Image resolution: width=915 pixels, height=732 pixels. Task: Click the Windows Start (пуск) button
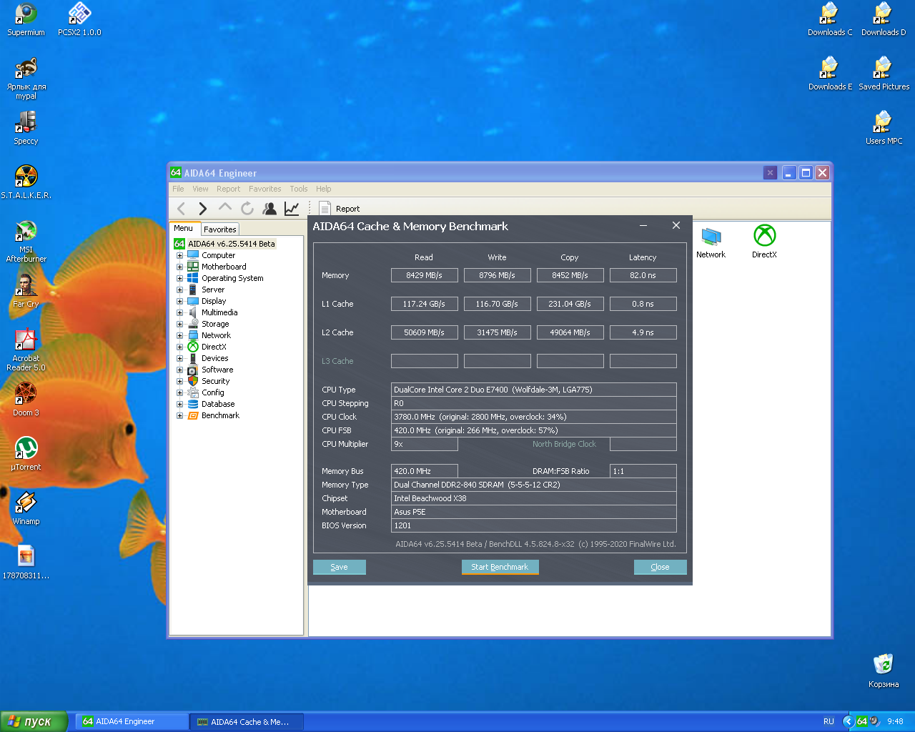[x=34, y=721]
